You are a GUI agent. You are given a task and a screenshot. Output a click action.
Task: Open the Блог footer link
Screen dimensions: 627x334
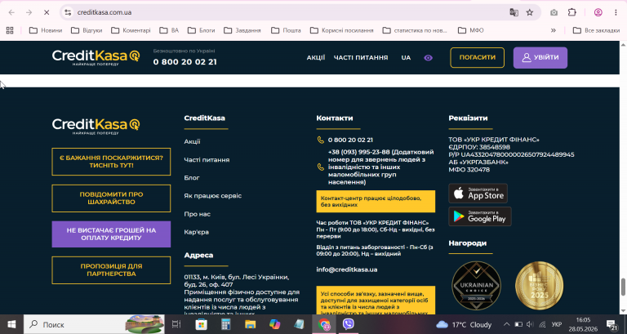click(192, 177)
